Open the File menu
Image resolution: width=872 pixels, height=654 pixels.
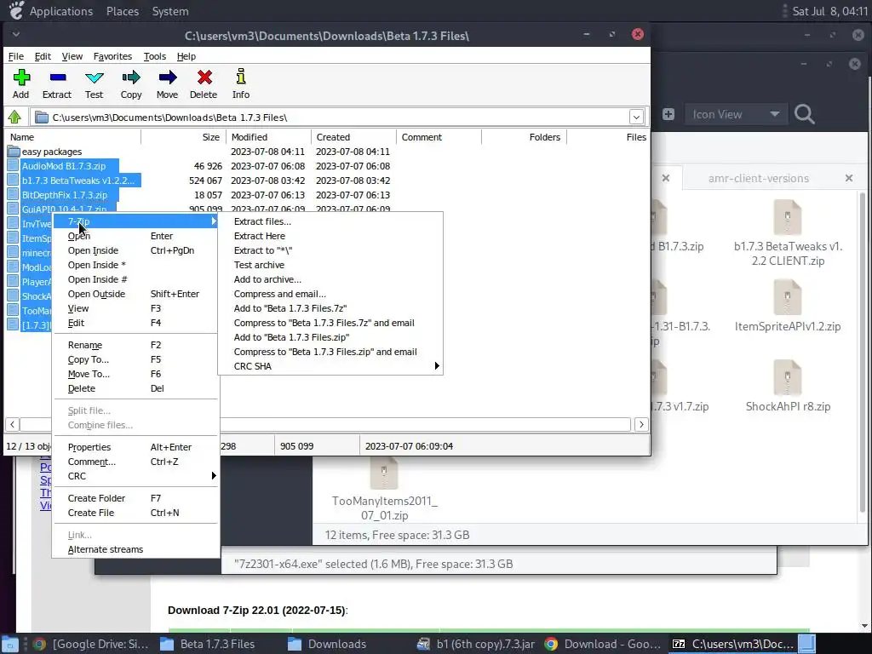click(15, 56)
